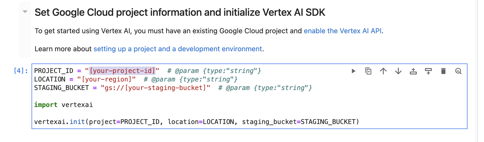The width and height of the screenshot is (484, 142).
Task: Open the magnifier chart icon in cell toolbar
Action: tap(458, 71)
